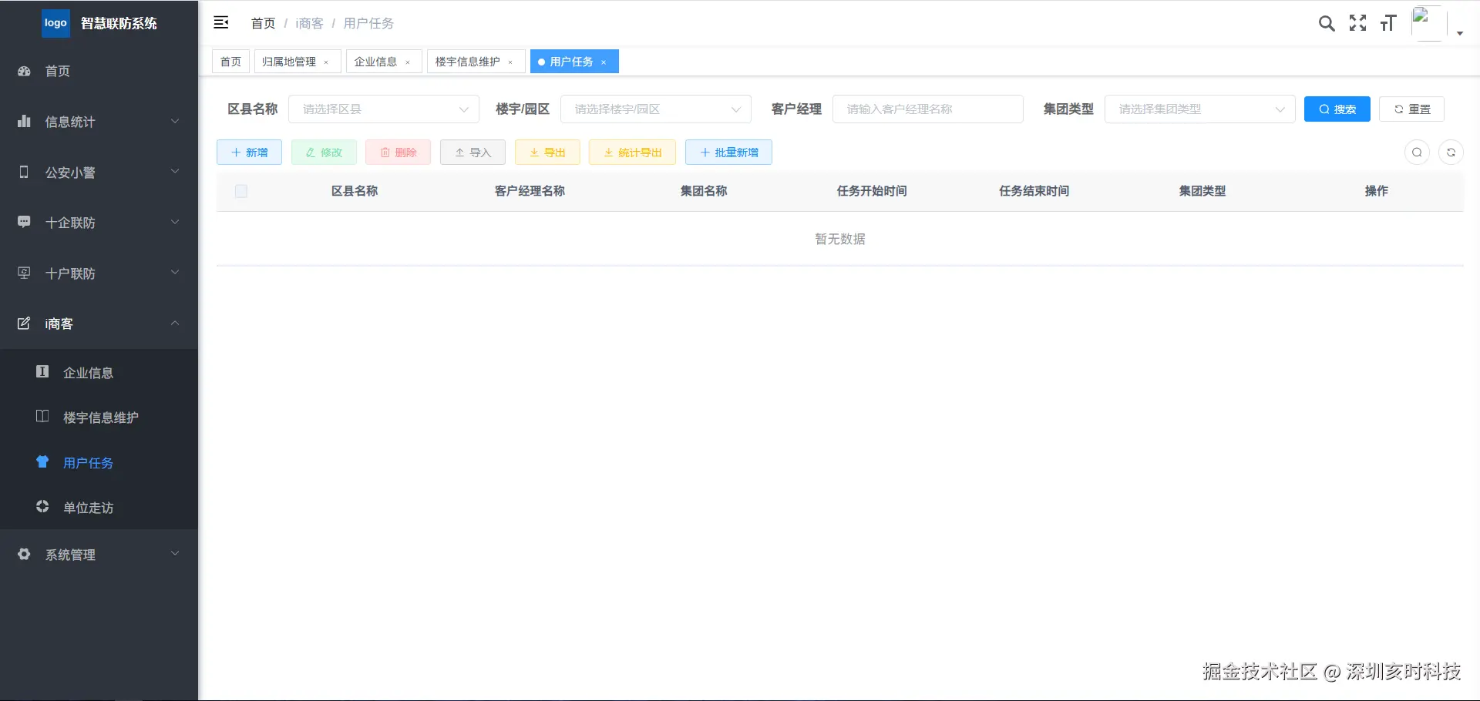Open 企业信息 in the sidebar
This screenshot has width=1480, height=701.
pos(99,373)
